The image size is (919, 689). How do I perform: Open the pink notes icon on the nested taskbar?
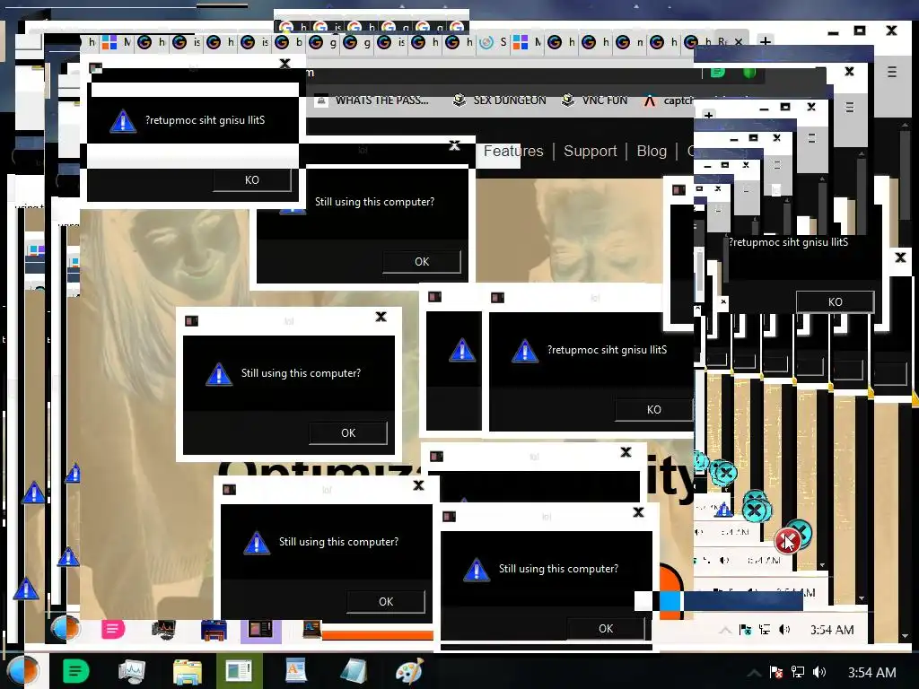(x=112, y=630)
